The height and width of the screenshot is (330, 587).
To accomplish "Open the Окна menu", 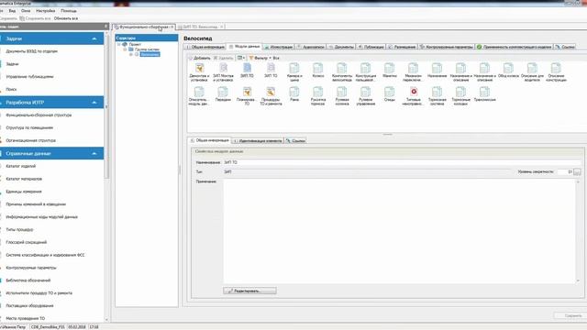I will 26,11.
